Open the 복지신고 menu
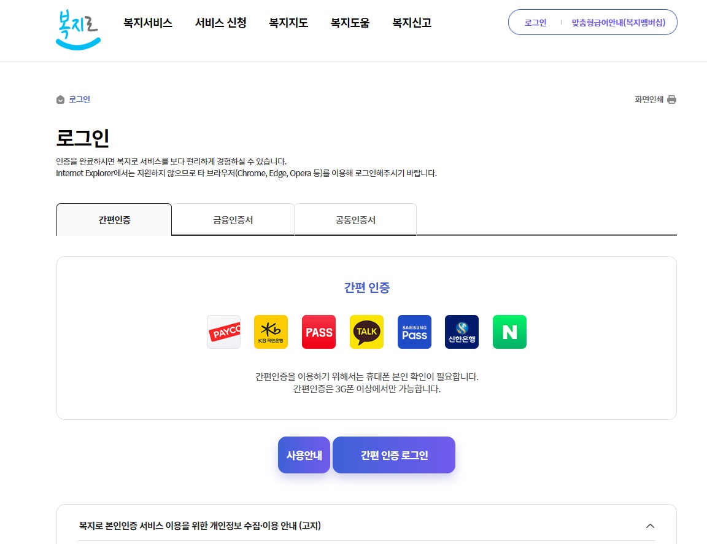Screen dimensions: 707x544 411,23
